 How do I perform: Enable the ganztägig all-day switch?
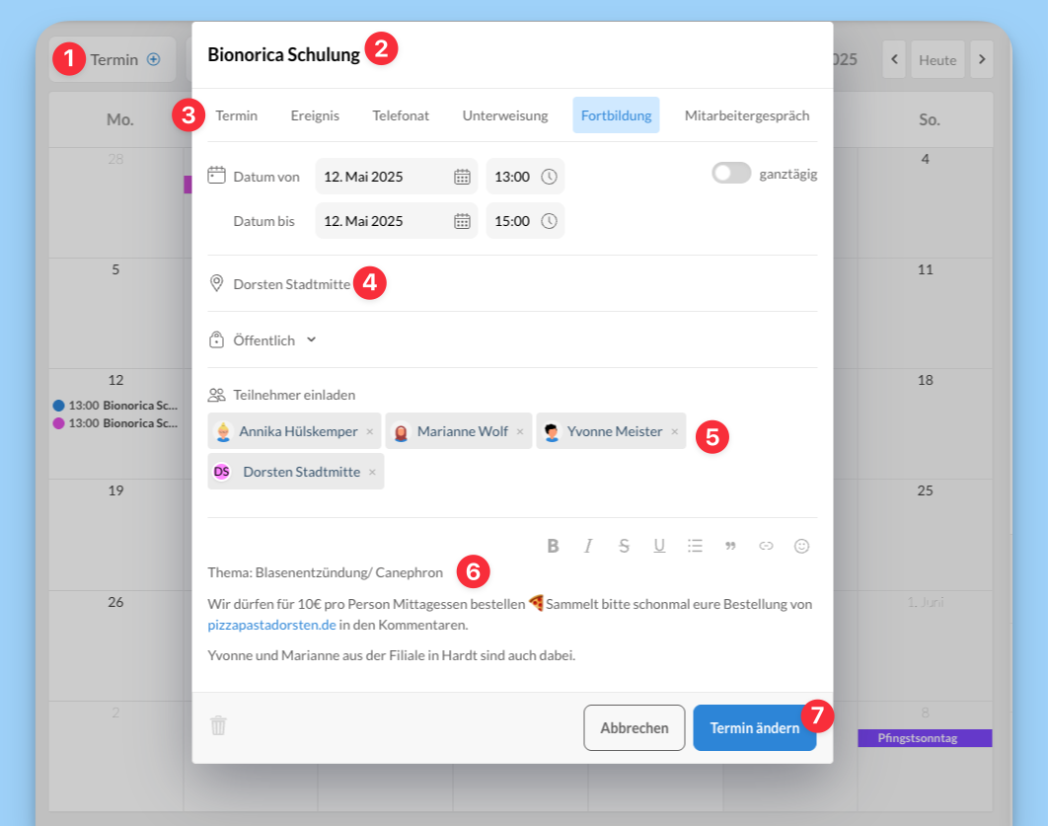[731, 174]
